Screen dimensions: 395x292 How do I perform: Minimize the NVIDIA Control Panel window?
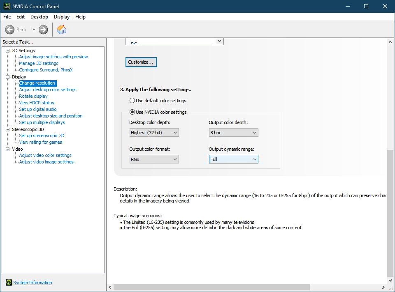(348, 6)
